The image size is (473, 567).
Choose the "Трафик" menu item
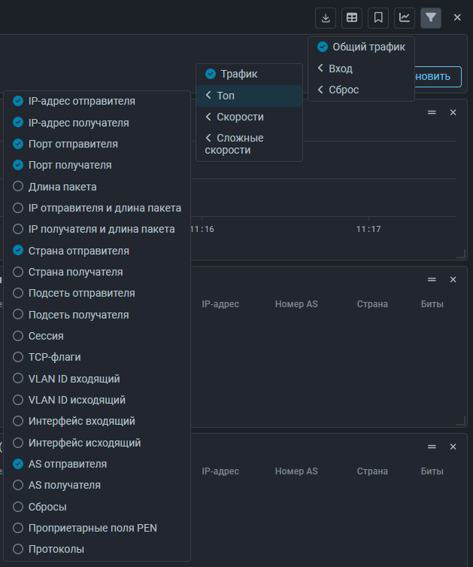238,75
